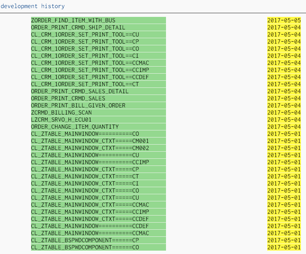Select ORDER_PRINT_CRMD_SALES_DETAIL entry
Screen dimensions: 306x254
click(x=99, y=91)
